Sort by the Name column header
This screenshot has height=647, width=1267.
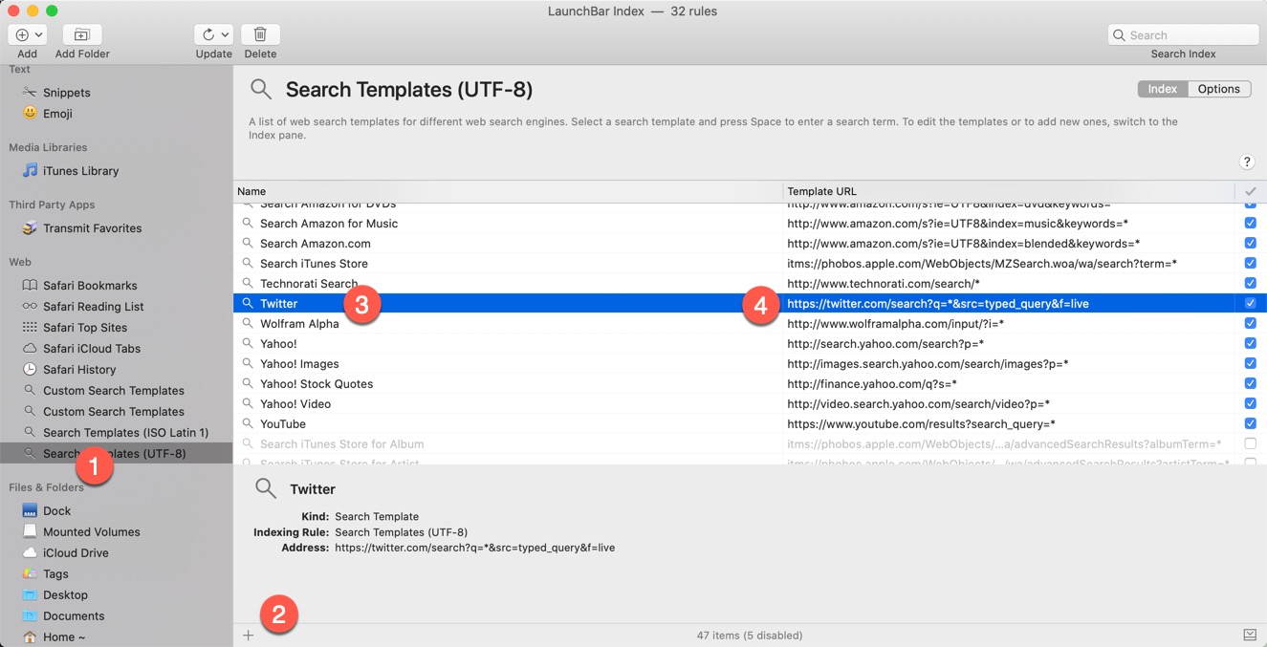(508, 191)
